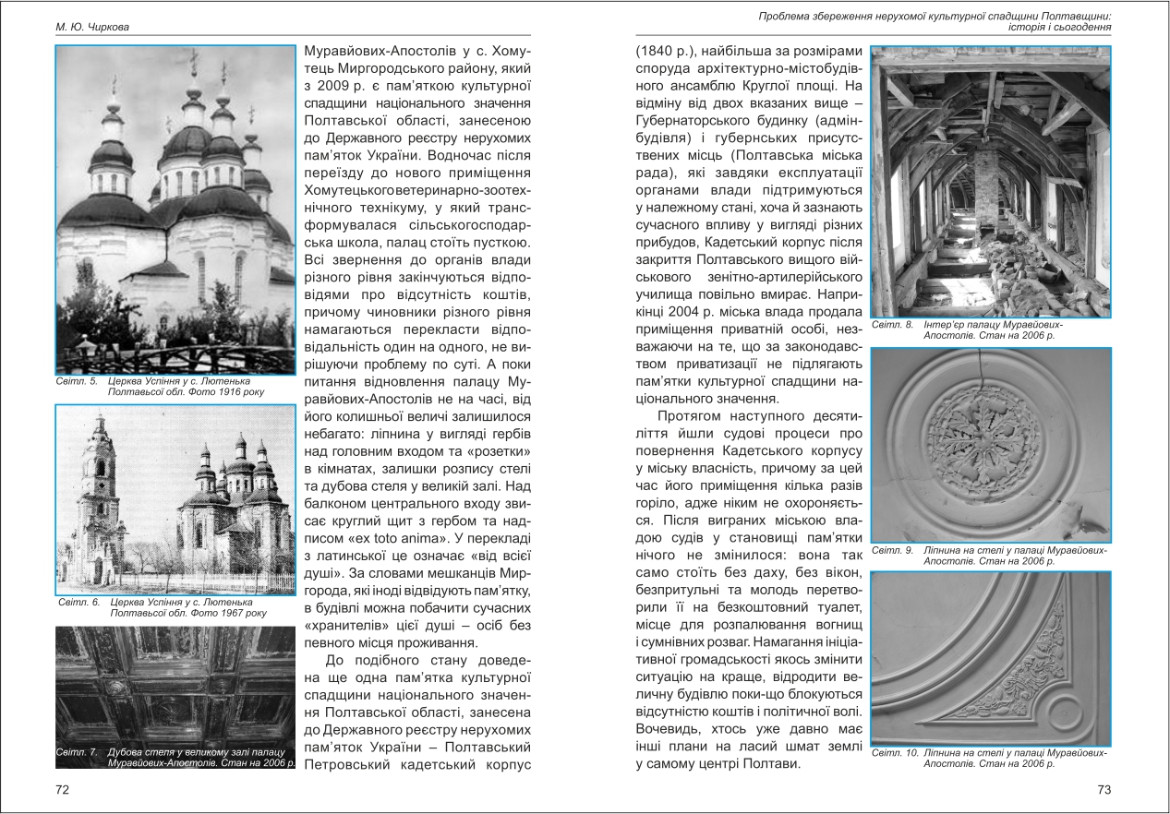The width and height of the screenshot is (1170, 814).
Task: Click page number 72
Action: coord(63,790)
